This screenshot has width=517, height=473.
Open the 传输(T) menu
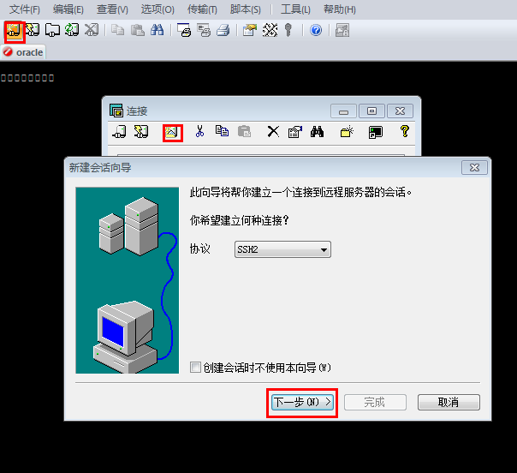[202, 9]
